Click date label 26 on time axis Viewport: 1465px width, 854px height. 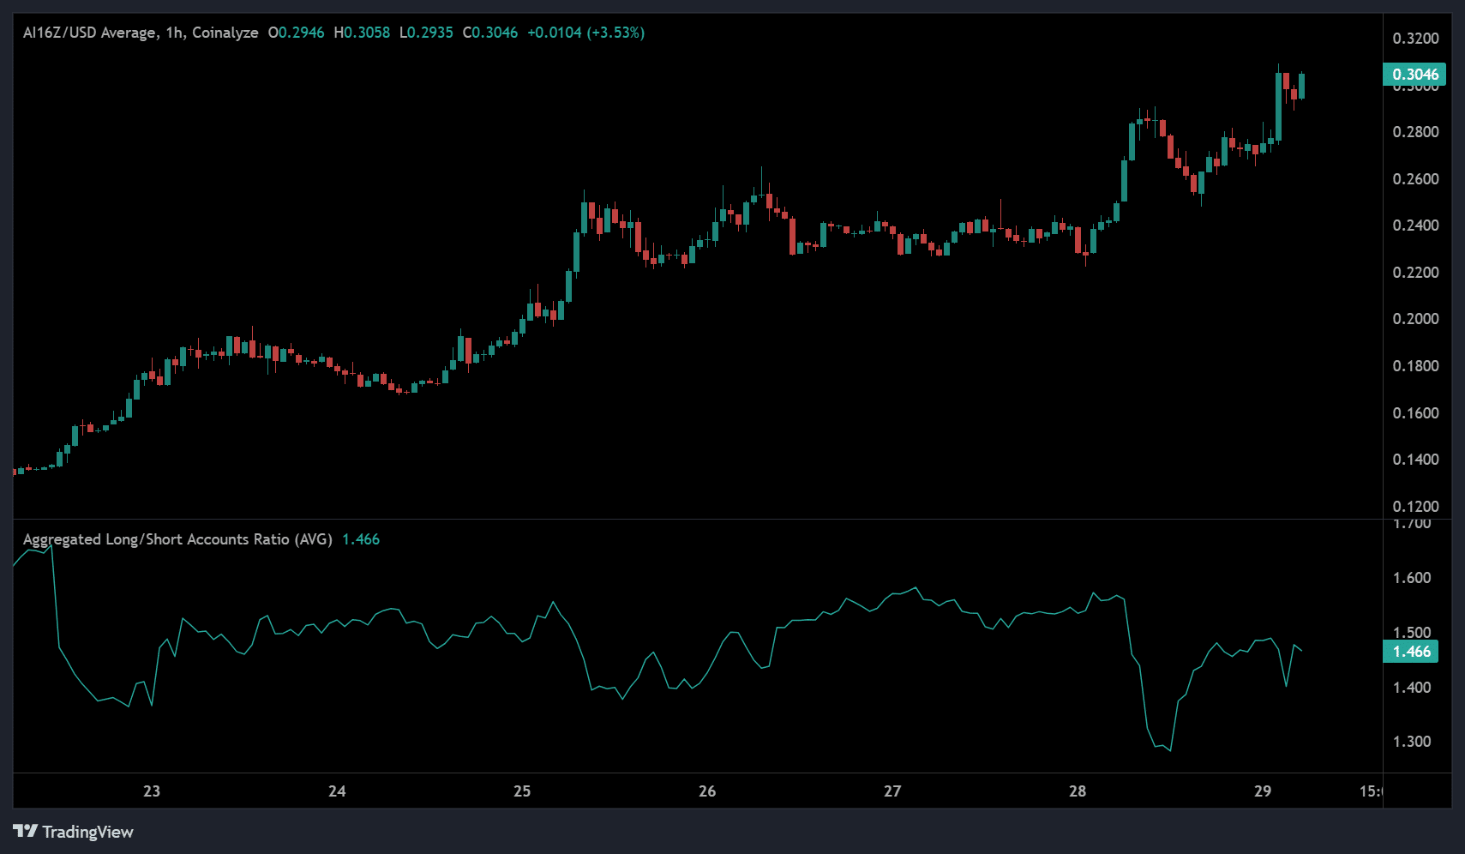pos(707,791)
